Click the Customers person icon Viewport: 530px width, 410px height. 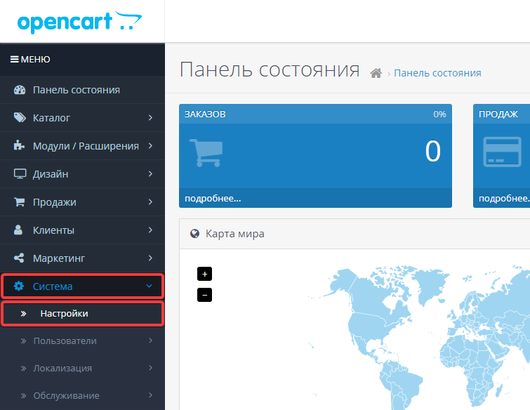pos(20,230)
